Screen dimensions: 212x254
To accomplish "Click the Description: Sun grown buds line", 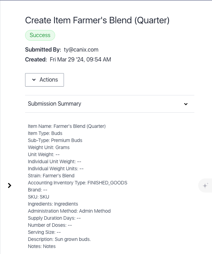I will pos(59,239).
